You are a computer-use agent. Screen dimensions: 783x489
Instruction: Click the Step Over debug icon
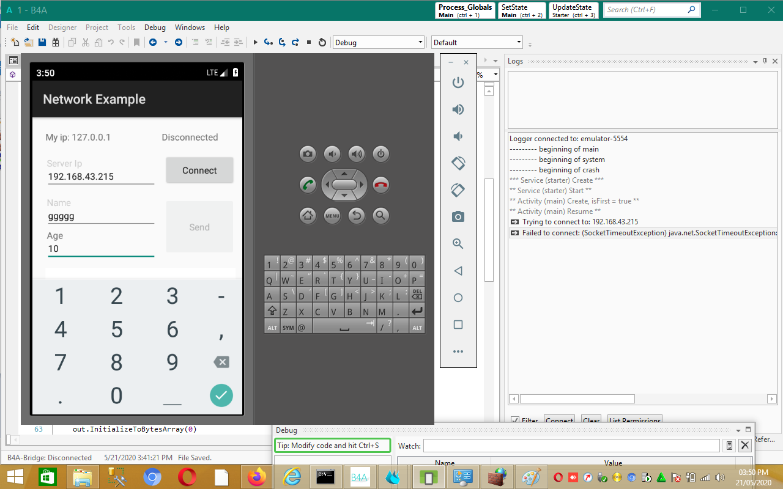coord(282,42)
